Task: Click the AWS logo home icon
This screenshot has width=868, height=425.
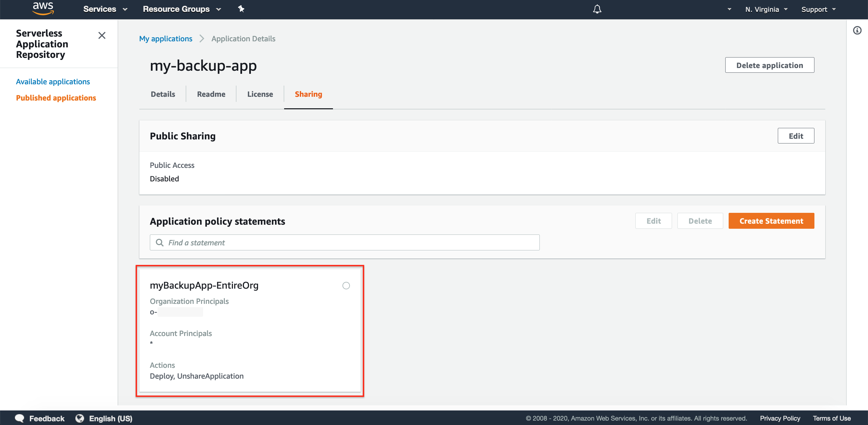Action: (x=43, y=9)
